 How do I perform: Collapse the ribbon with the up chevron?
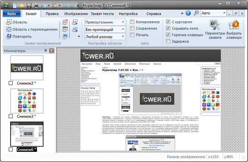coord(182,13)
